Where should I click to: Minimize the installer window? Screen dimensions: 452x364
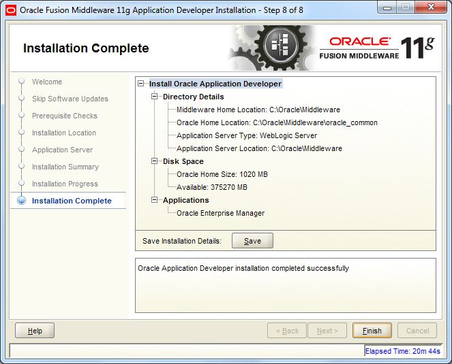coord(387,7)
